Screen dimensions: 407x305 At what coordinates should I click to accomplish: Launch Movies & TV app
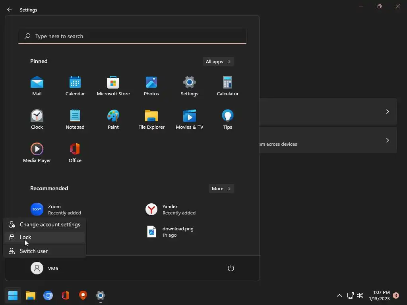tap(190, 120)
